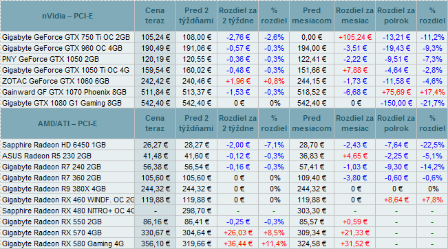This screenshot has height=249, width=448.
Task: Select Gigabyte GeForce GTX 960 OC 4GB name
Action: [63, 48]
